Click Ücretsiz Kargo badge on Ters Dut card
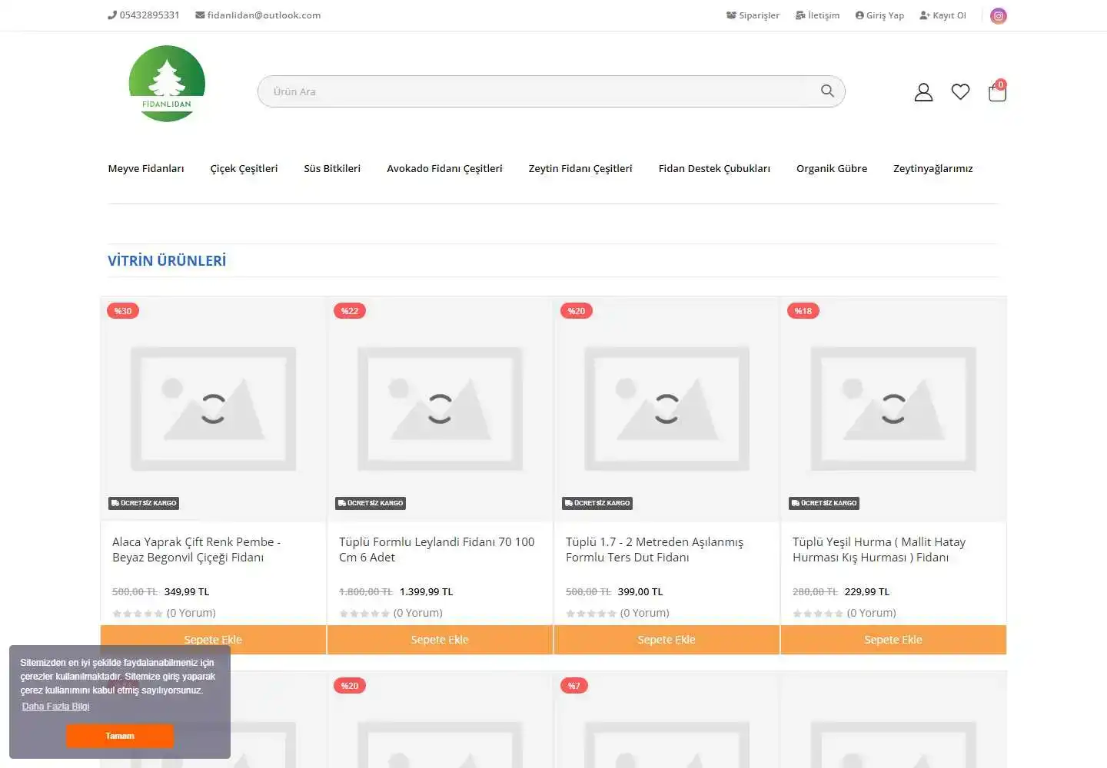 coord(597,503)
